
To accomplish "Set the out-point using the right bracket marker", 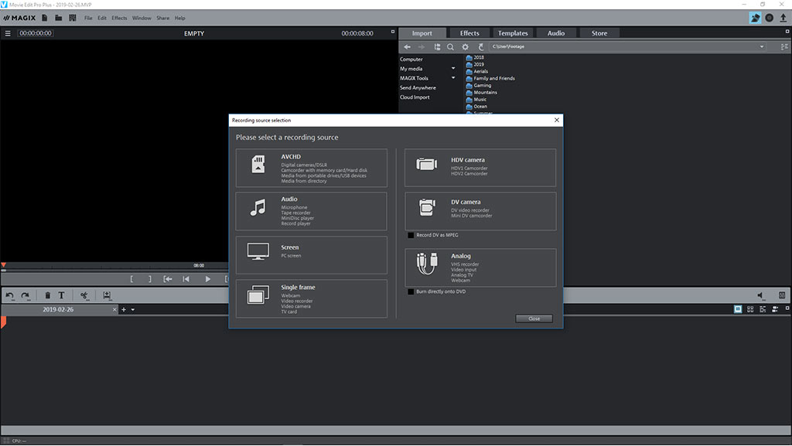I will (x=149, y=279).
